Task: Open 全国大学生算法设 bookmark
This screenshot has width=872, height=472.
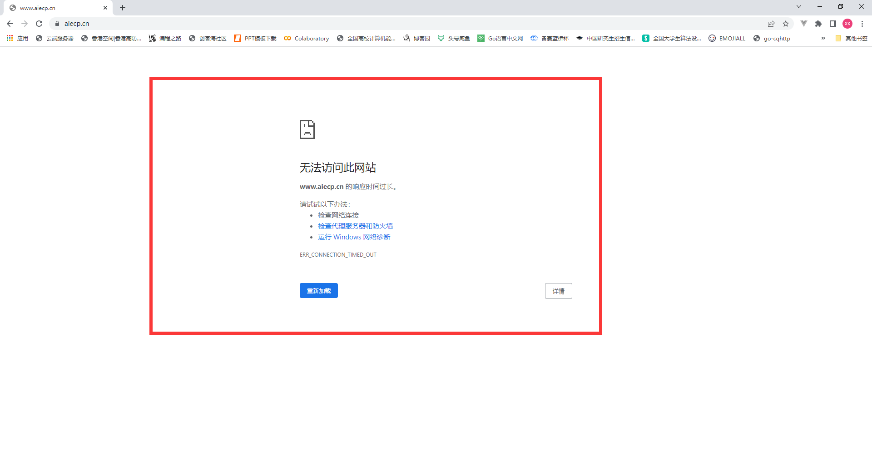Action: [672, 38]
